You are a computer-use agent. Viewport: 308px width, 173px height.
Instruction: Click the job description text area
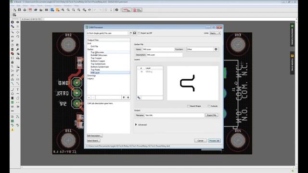point(108,117)
